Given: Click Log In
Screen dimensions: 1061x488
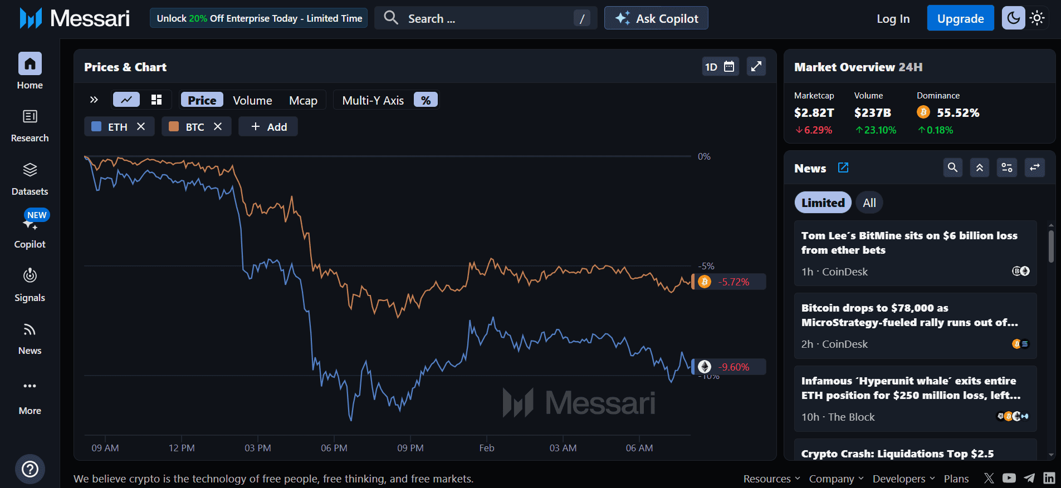Looking at the screenshot, I should point(893,18).
